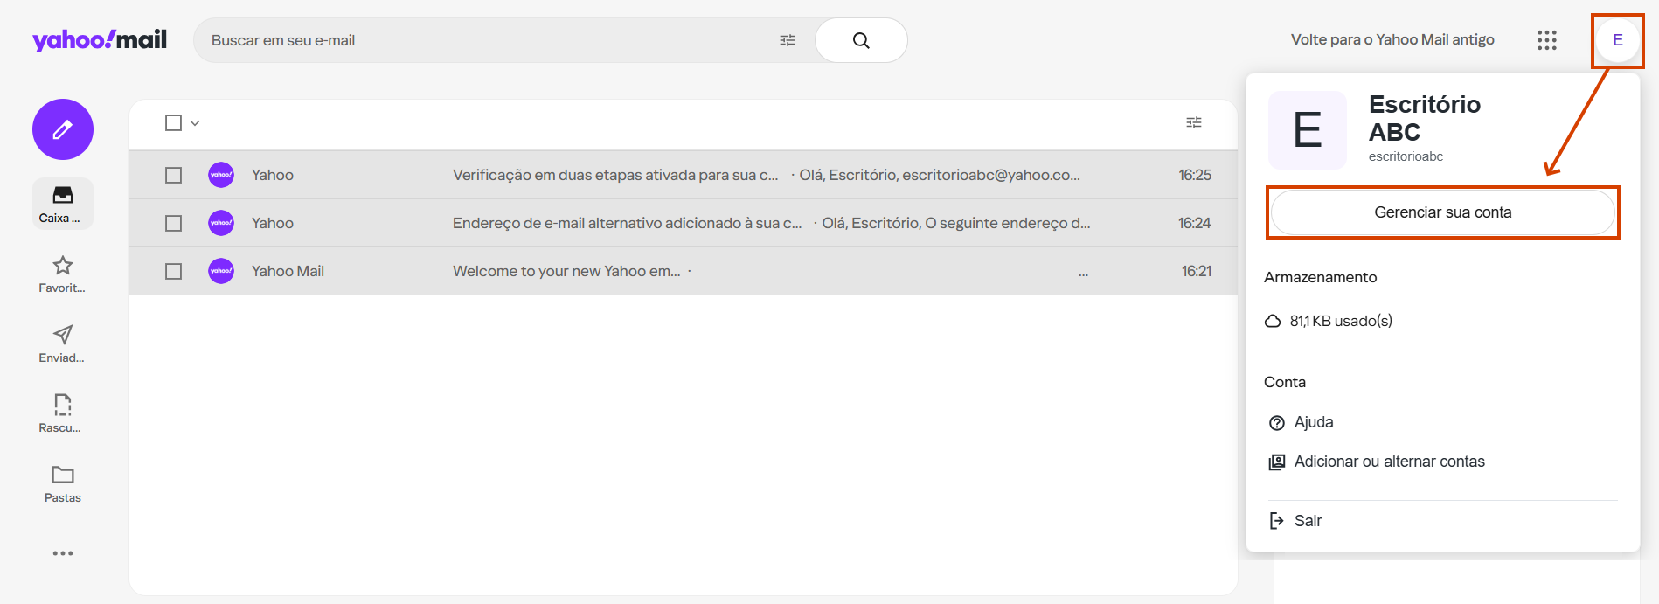The image size is (1659, 604).
Task: Click the 16:25 timestamp
Action: [x=1195, y=175]
